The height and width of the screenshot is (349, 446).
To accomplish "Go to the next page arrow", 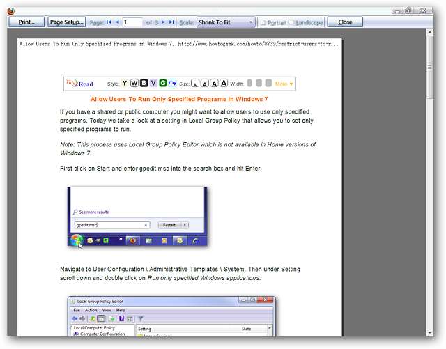I will click(x=163, y=22).
